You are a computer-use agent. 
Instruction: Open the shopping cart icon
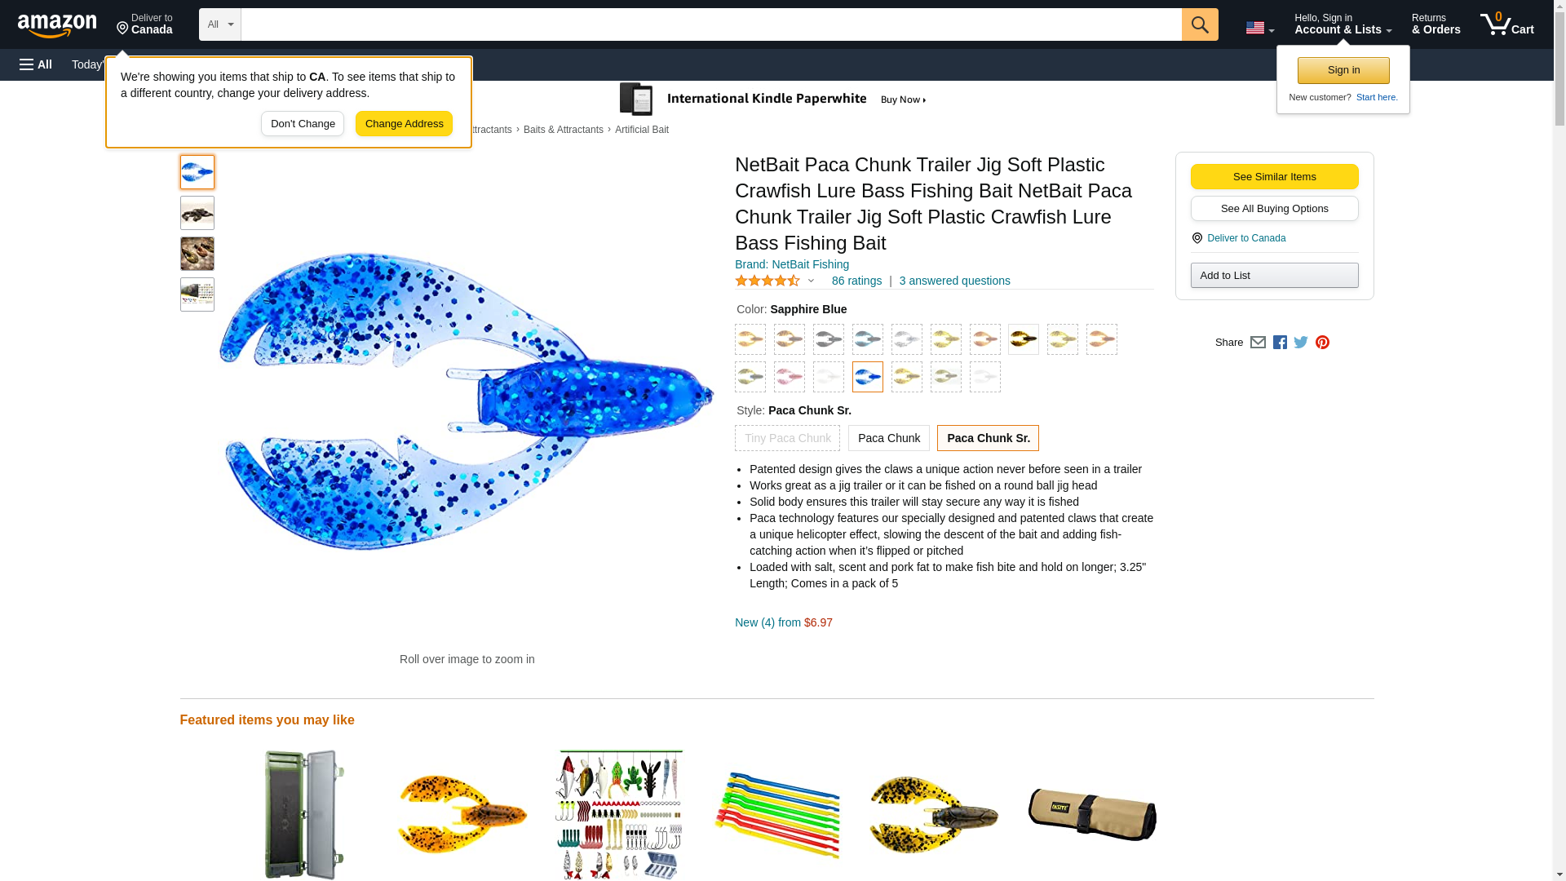1506,24
